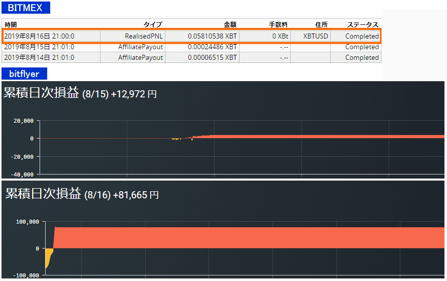Click the bitflyer blue section label
The image size is (447, 281).
pos(24,74)
